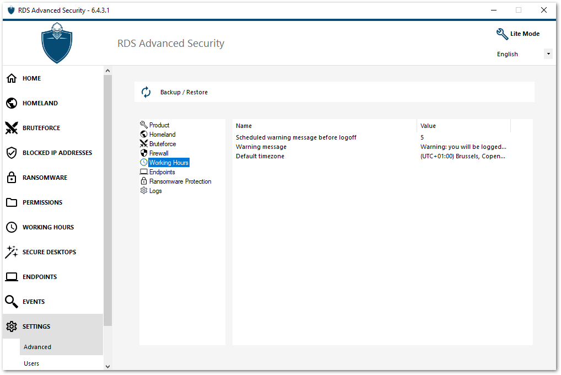Click the English language combo box text
561x375 pixels.
coord(507,54)
